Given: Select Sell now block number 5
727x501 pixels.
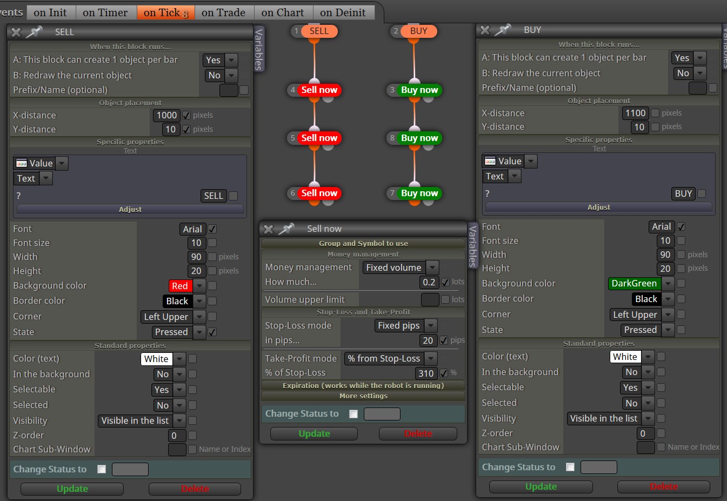Looking at the screenshot, I should 319,138.
